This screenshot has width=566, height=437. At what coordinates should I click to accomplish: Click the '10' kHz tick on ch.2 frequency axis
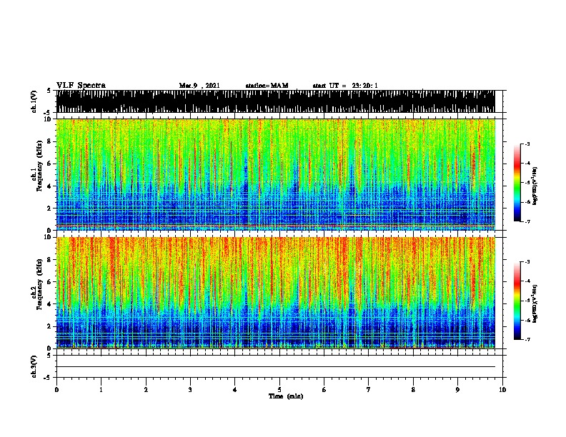point(49,237)
